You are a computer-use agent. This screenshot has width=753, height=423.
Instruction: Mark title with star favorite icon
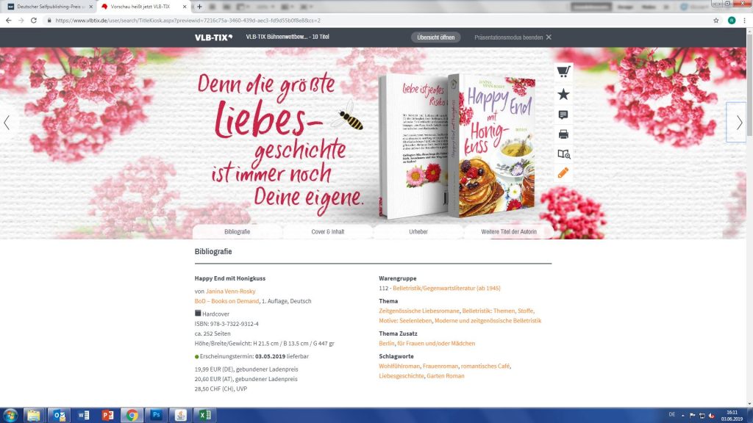coord(563,94)
